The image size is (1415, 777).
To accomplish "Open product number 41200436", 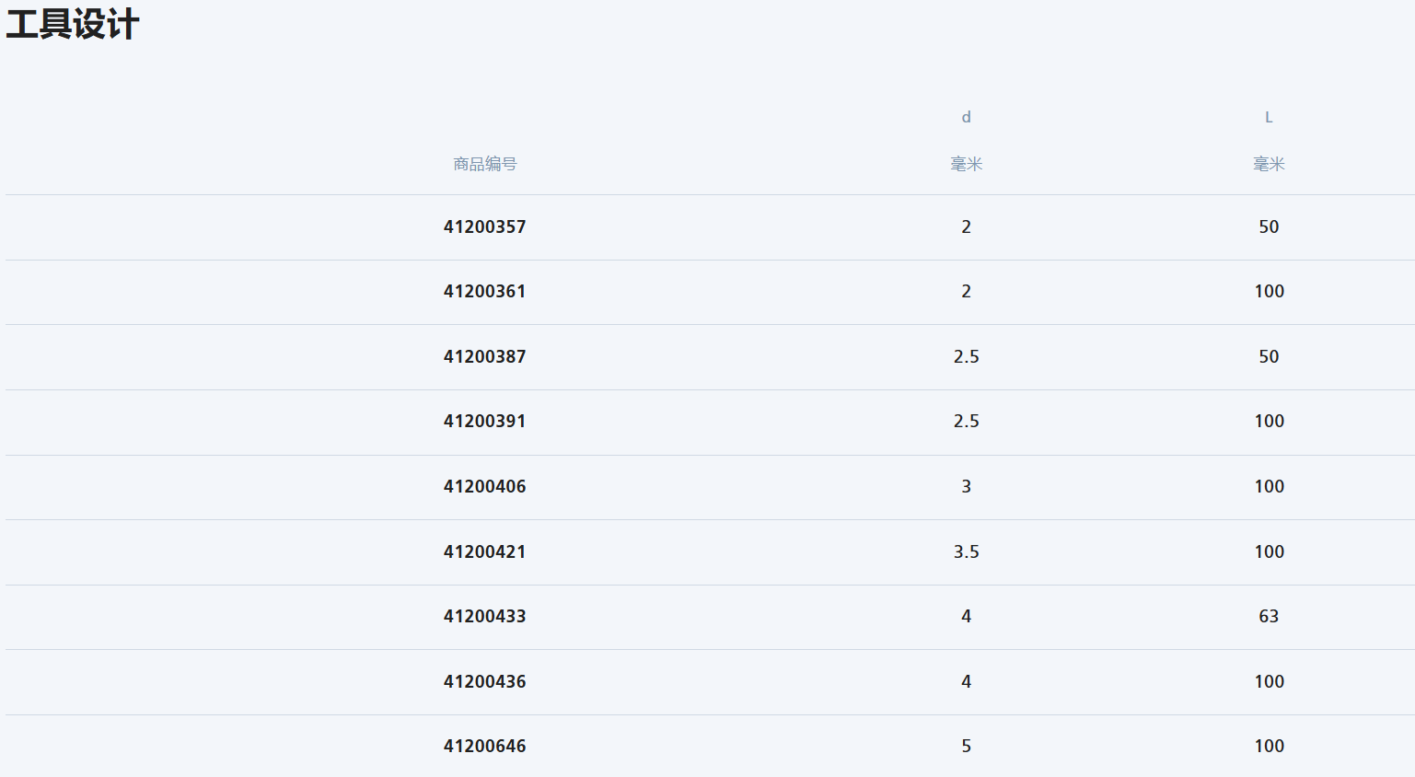I will point(484,681).
